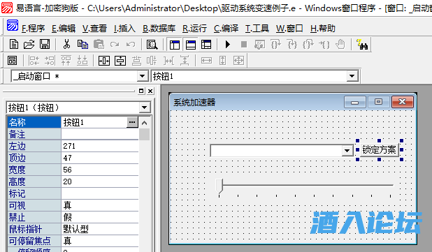Open the C.编译 menu
Screen dimensions: 432x252
coord(226,29)
